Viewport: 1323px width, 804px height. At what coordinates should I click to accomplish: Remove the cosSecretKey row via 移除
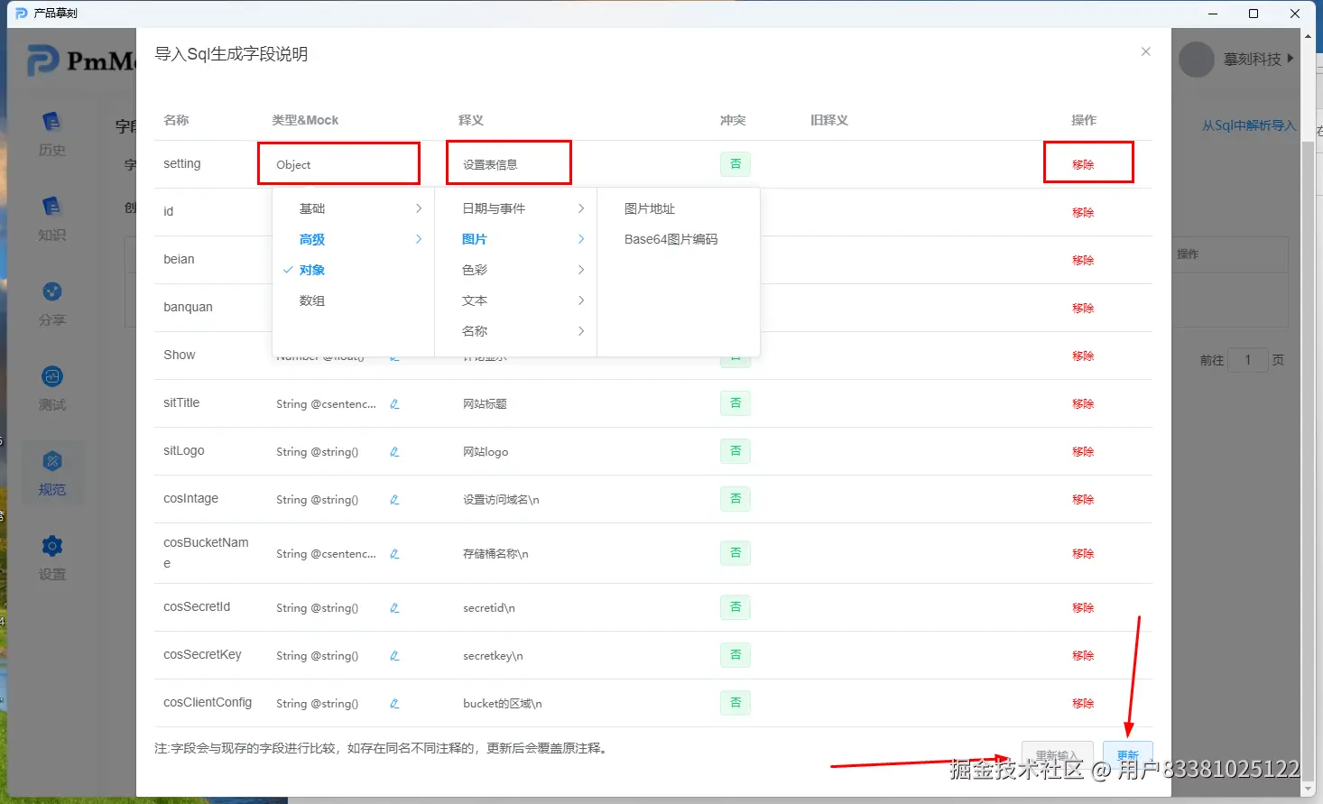pyautogui.click(x=1083, y=655)
